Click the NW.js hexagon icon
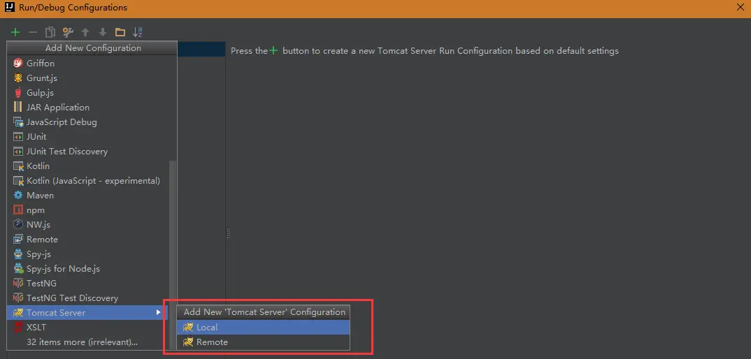 click(18, 224)
